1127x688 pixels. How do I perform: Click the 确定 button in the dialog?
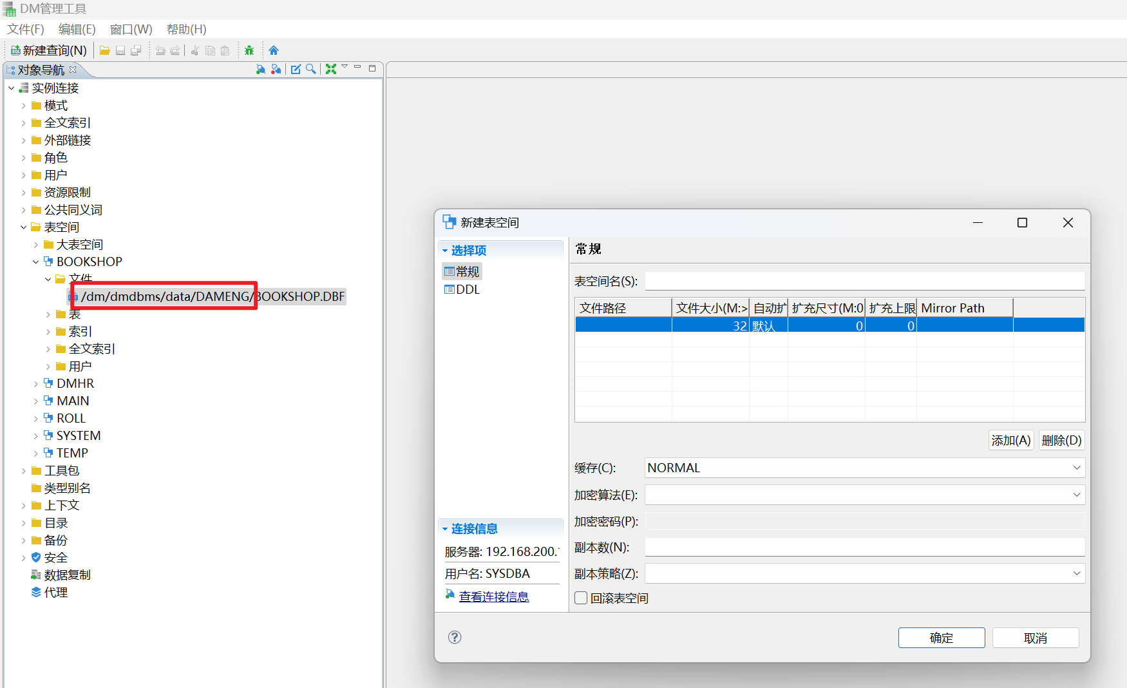coord(941,638)
